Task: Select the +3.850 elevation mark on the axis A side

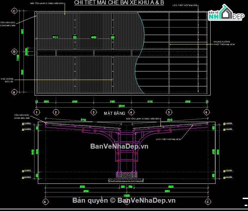Action: (26, 123)
